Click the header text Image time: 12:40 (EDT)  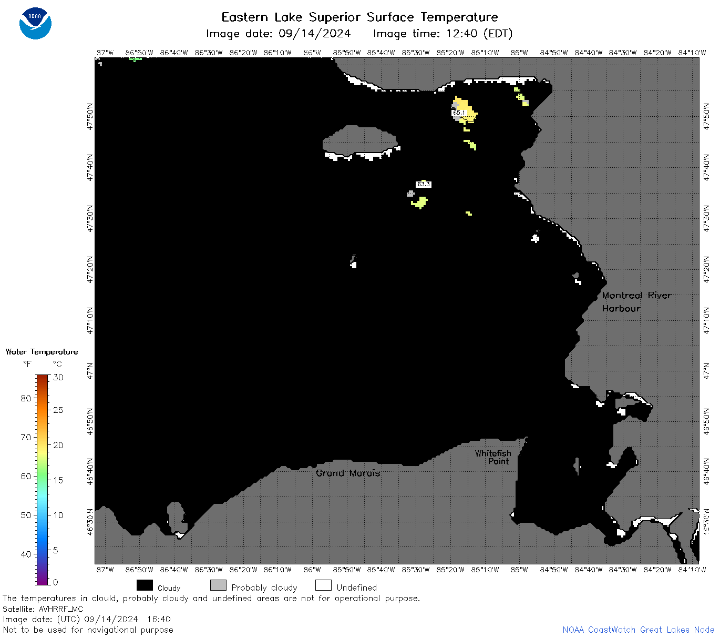(x=443, y=34)
